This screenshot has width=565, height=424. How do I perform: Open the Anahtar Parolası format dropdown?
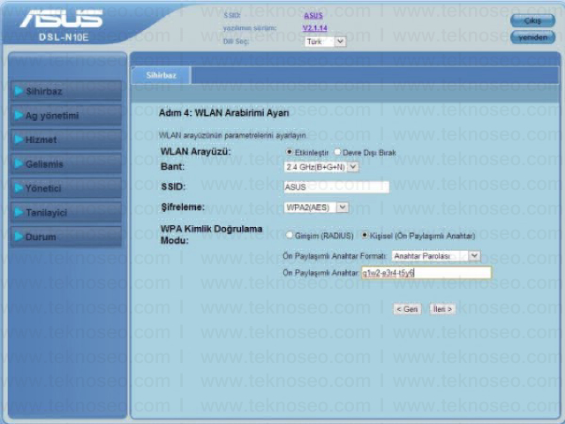[x=436, y=256]
